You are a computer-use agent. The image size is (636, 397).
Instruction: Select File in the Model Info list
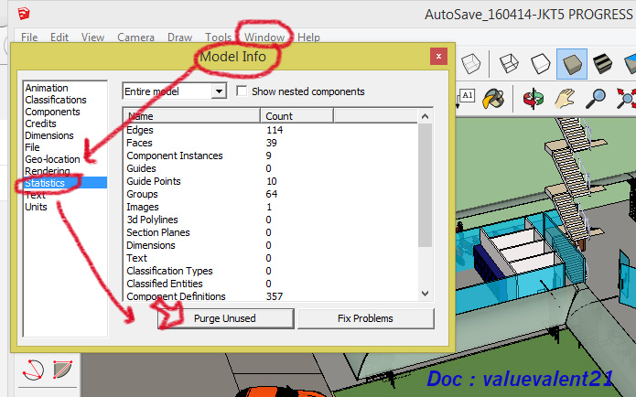[32, 147]
